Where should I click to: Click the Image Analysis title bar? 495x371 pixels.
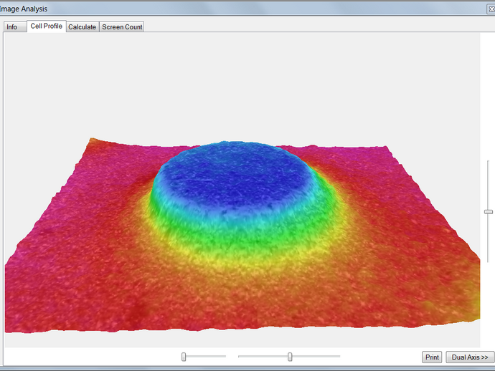215,9
